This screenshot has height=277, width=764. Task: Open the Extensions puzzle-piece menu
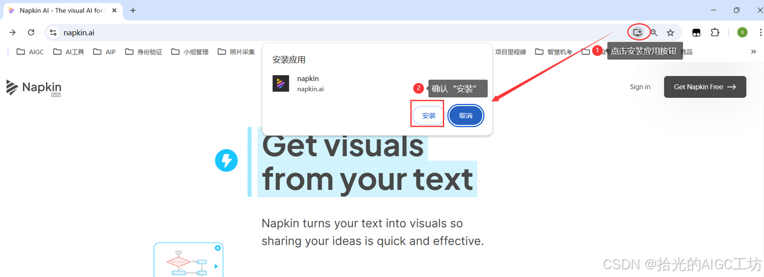coord(715,32)
